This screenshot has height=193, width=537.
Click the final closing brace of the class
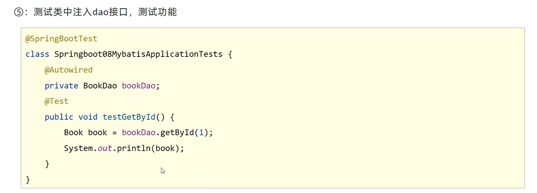(28, 180)
